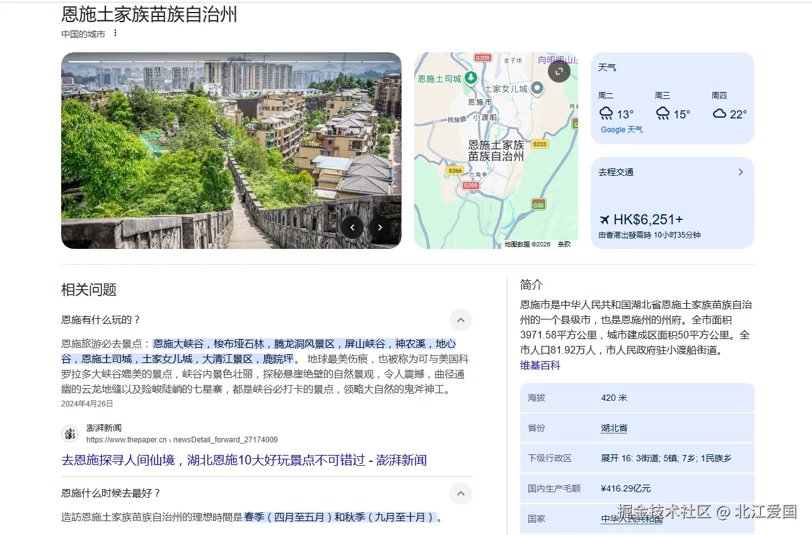Show the previous photo in carousel
Image resolution: width=812 pixels, height=535 pixels.
click(x=352, y=227)
